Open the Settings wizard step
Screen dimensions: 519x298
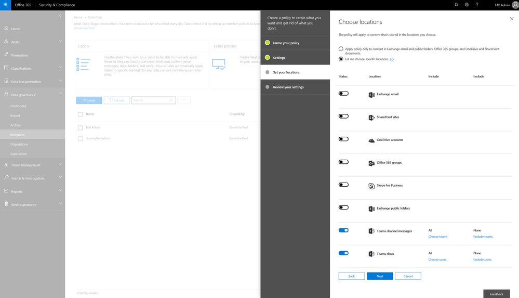[295, 57]
